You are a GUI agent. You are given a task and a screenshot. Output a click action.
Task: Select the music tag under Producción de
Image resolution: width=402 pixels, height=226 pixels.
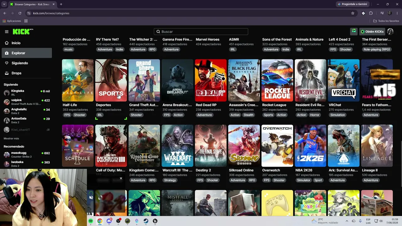(68, 49)
